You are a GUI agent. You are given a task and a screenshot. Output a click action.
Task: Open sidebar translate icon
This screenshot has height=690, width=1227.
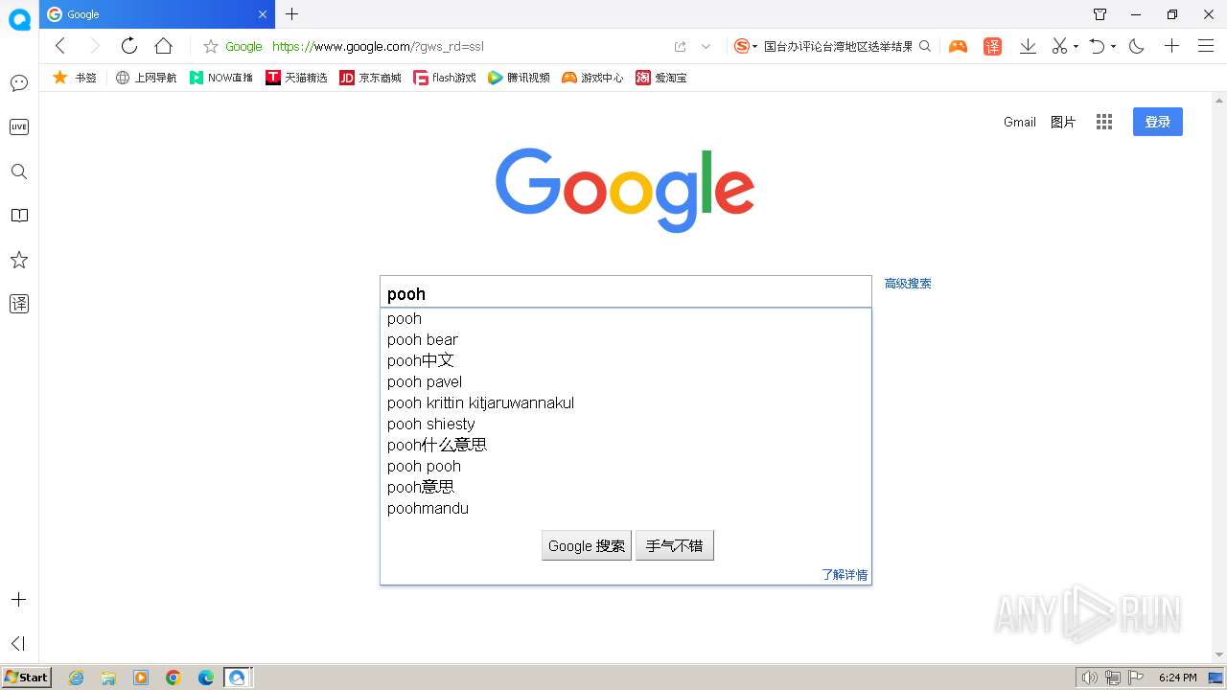(x=19, y=304)
